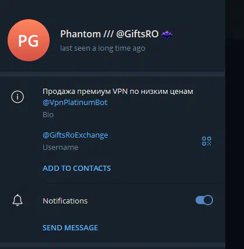Copy the @GiftsRoExchange username

click(75, 135)
